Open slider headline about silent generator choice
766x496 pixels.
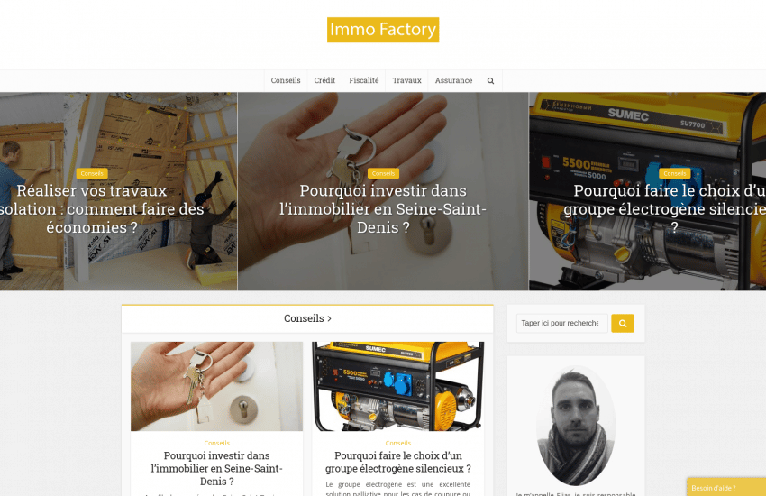click(664, 209)
